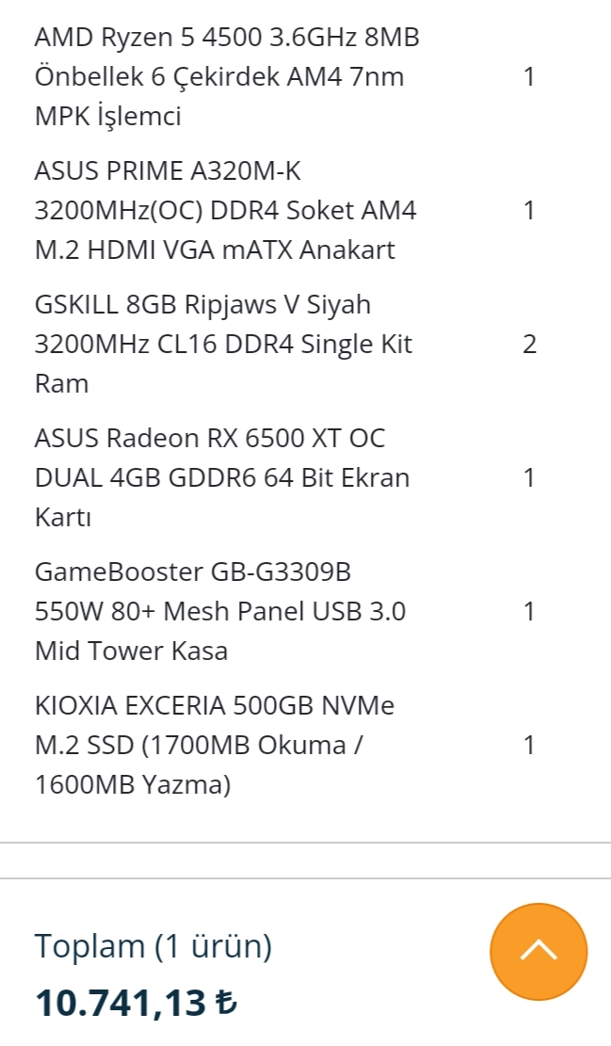
Task: Click quantity 1 beside the KIOXIA SSD
Action: coord(529,746)
